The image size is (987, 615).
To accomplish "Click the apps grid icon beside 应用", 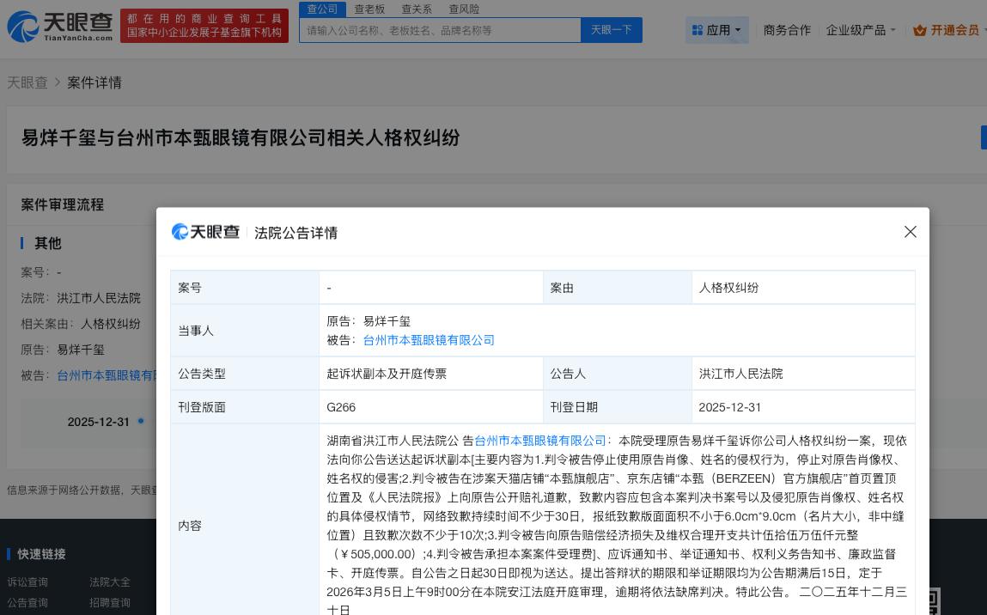I will pyautogui.click(x=699, y=29).
